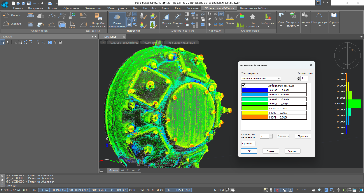Click the point size value field
Screen dimensions: 364x193
305,78
